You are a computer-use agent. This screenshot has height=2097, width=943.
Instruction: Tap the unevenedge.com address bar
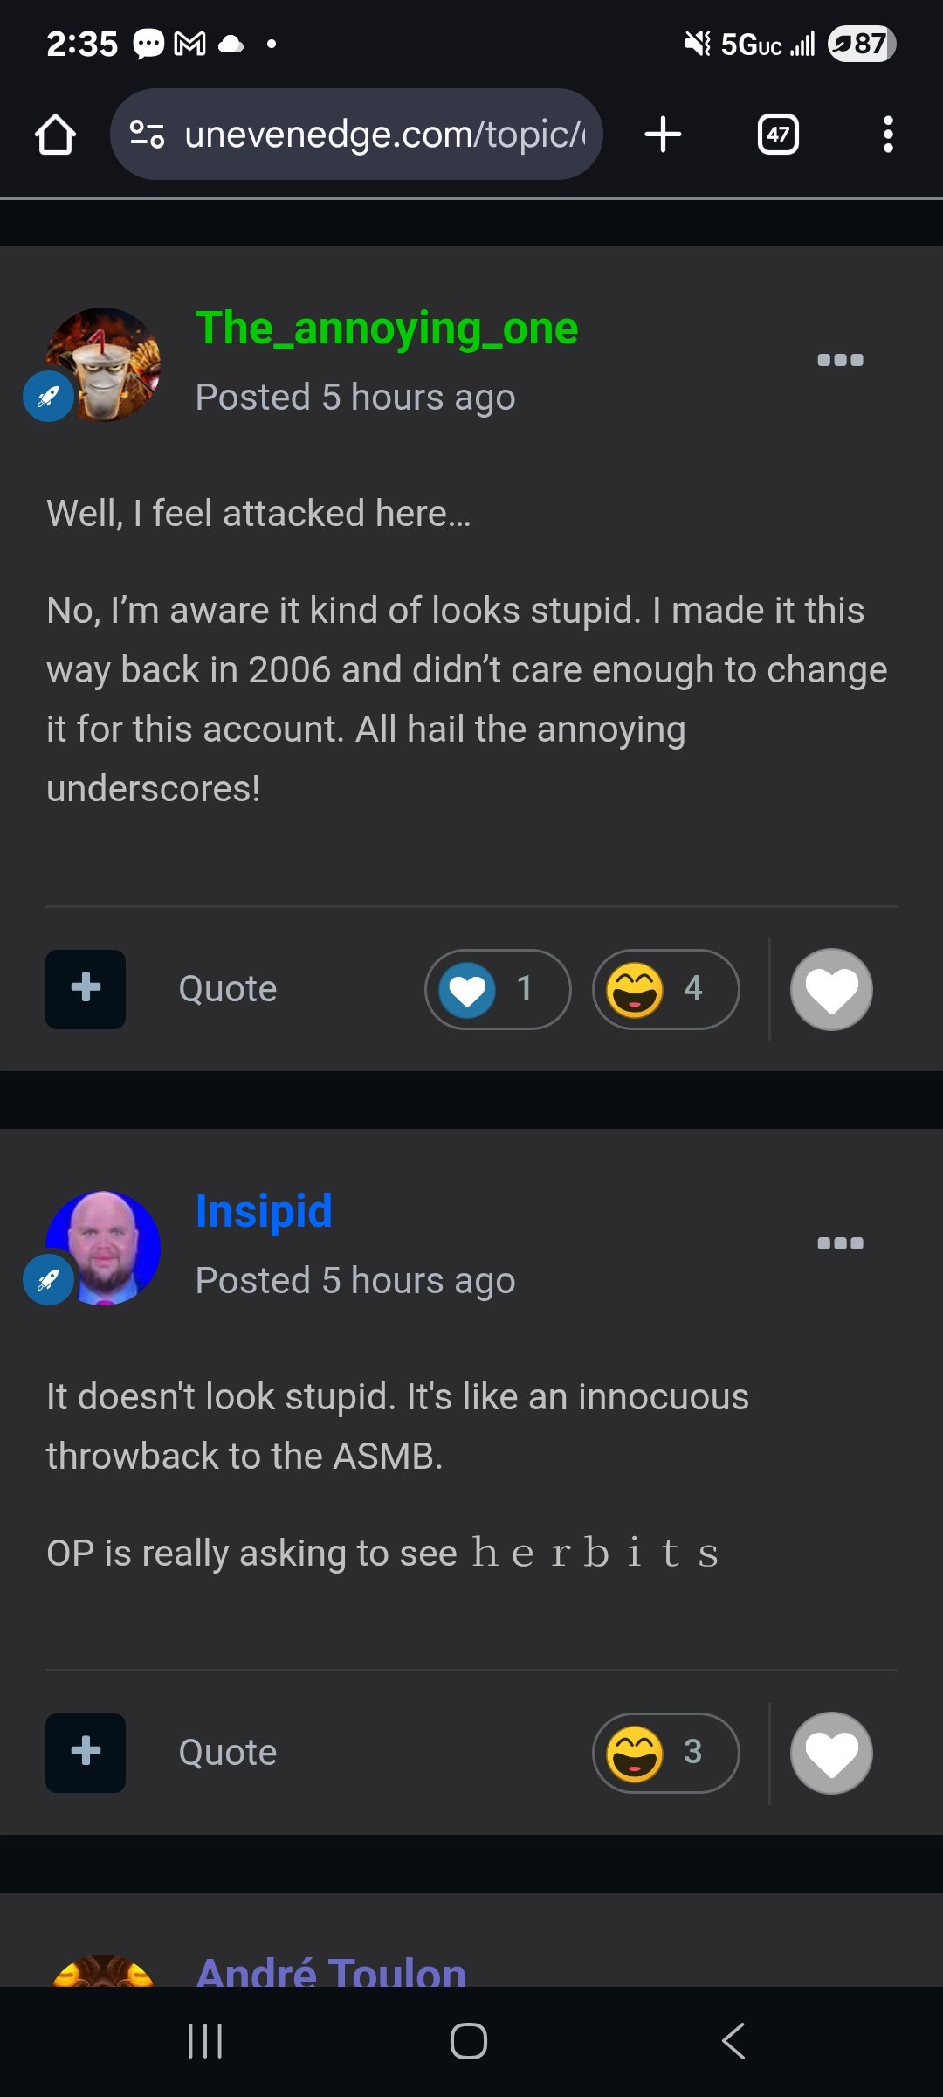pos(384,135)
